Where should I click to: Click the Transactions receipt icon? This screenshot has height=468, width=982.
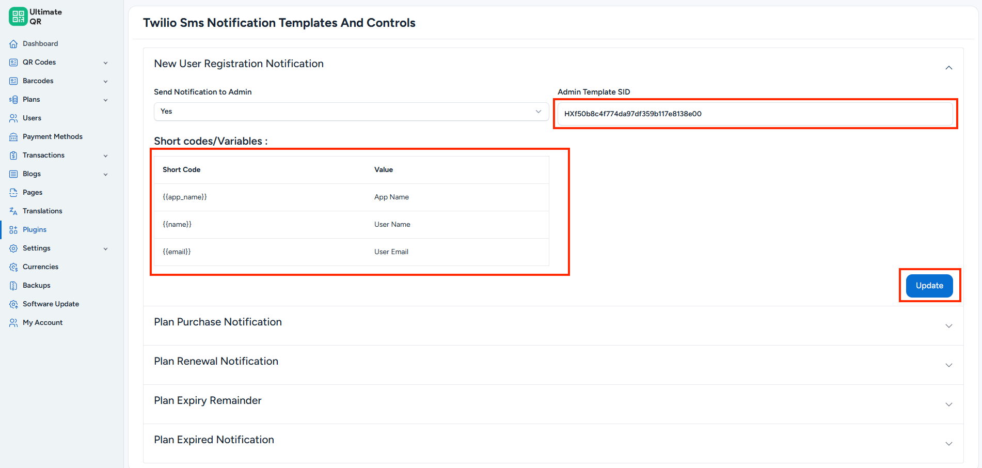coord(13,155)
